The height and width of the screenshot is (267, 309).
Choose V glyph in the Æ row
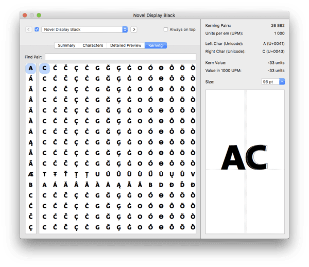193,174
